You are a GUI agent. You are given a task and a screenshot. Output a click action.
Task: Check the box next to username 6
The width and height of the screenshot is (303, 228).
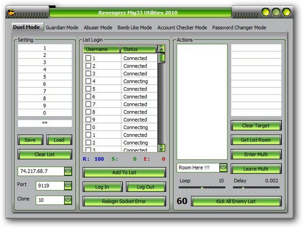[88, 96]
